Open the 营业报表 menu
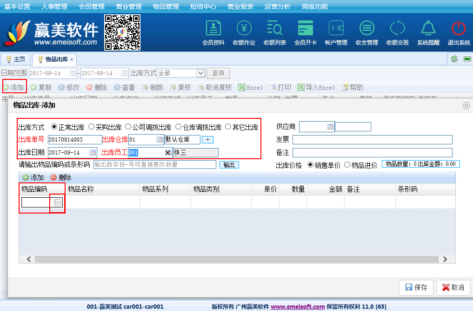Screen dimensions: 473x311 (x=240, y=6)
